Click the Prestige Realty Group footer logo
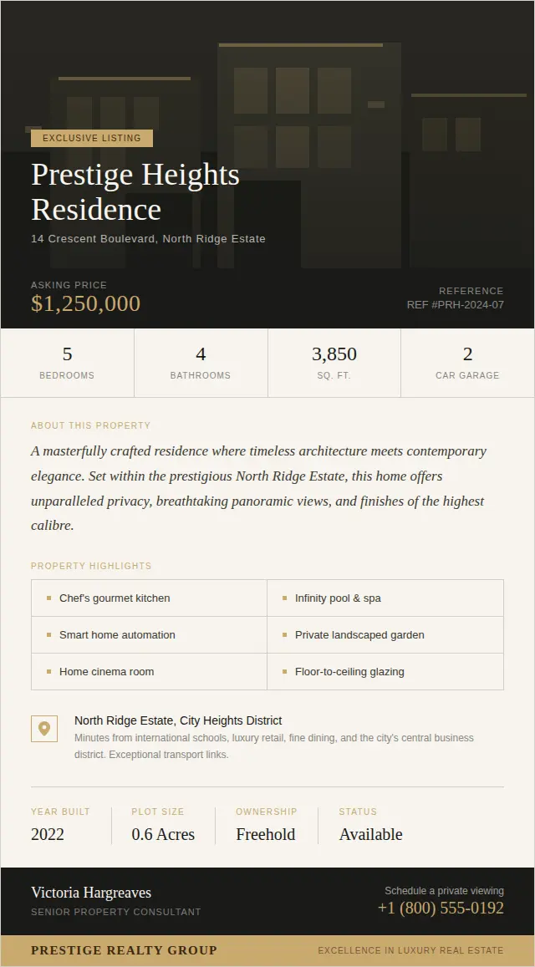Viewport: 535px width, 967px height. point(124,950)
